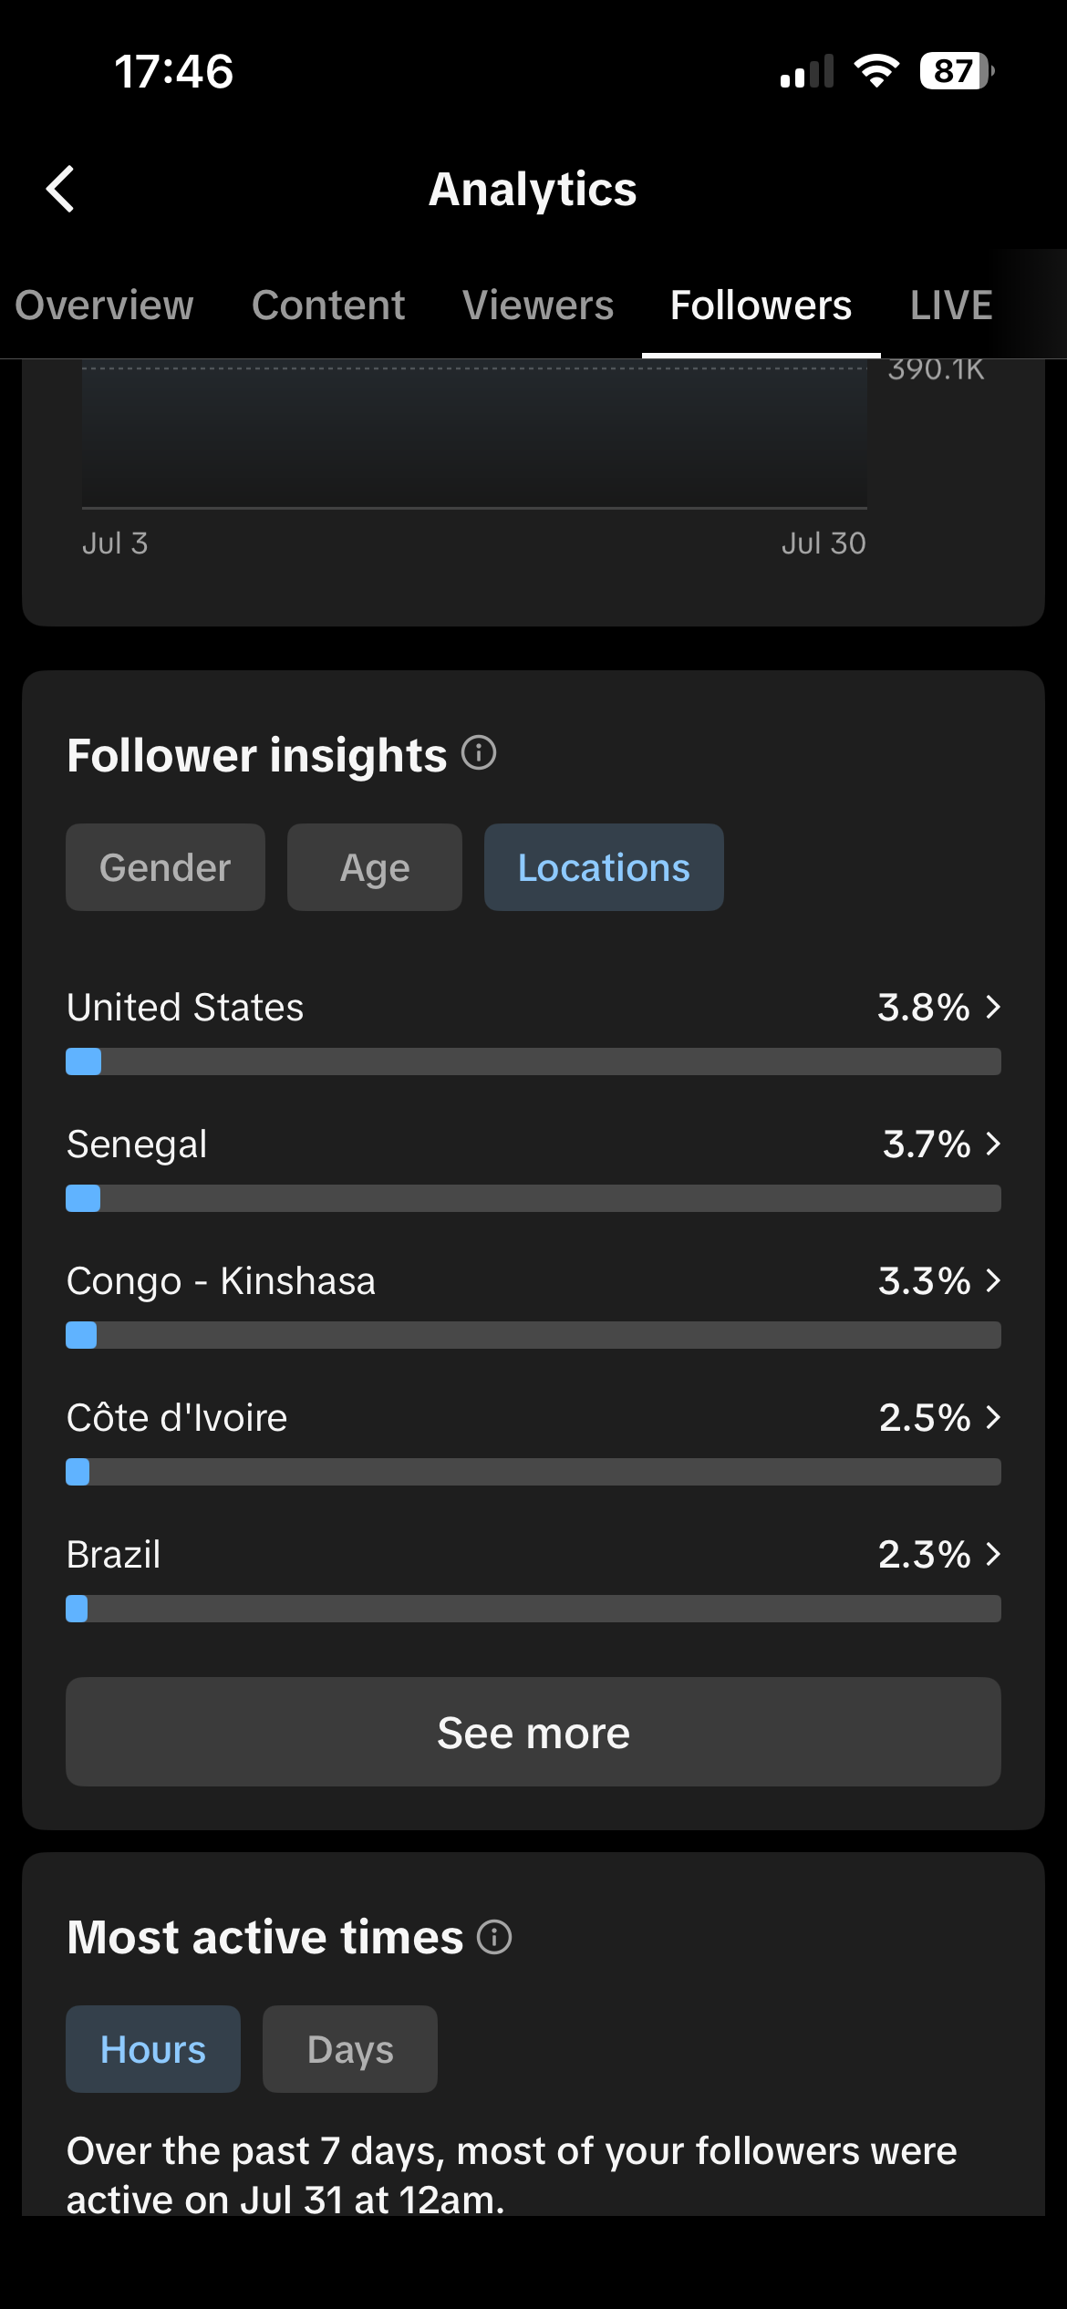Image resolution: width=1067 pixels, height=2309 pixels.
Task: Switch to the Days active-times chip
Action: pos(350,2049)
